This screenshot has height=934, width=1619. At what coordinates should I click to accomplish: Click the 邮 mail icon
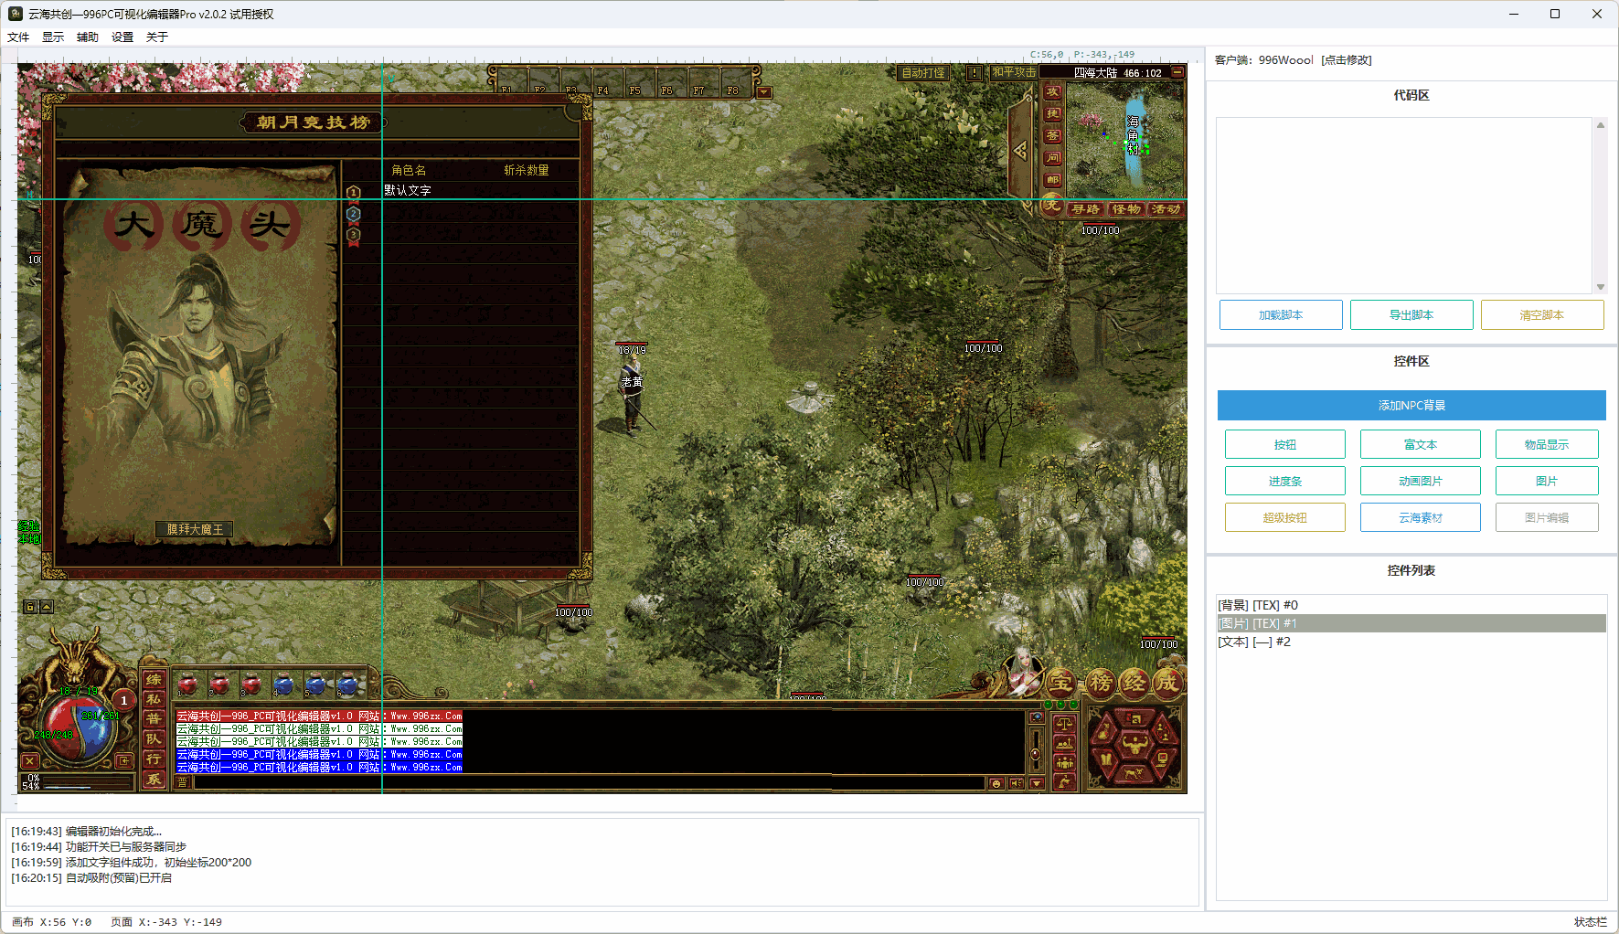[1052, 180]
